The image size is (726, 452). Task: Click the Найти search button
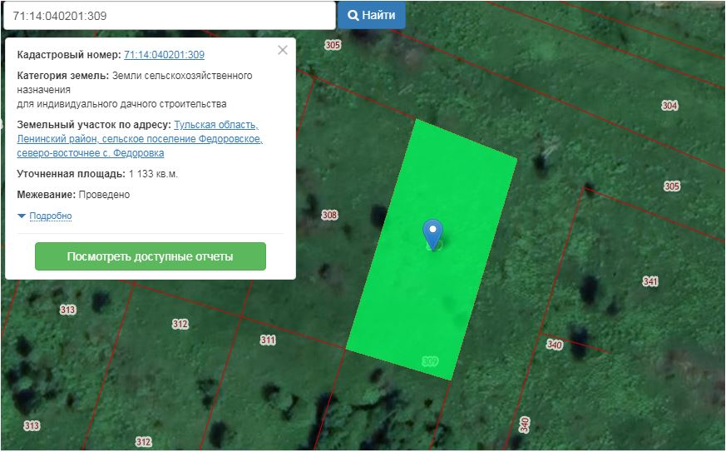(x=372, y=15)
